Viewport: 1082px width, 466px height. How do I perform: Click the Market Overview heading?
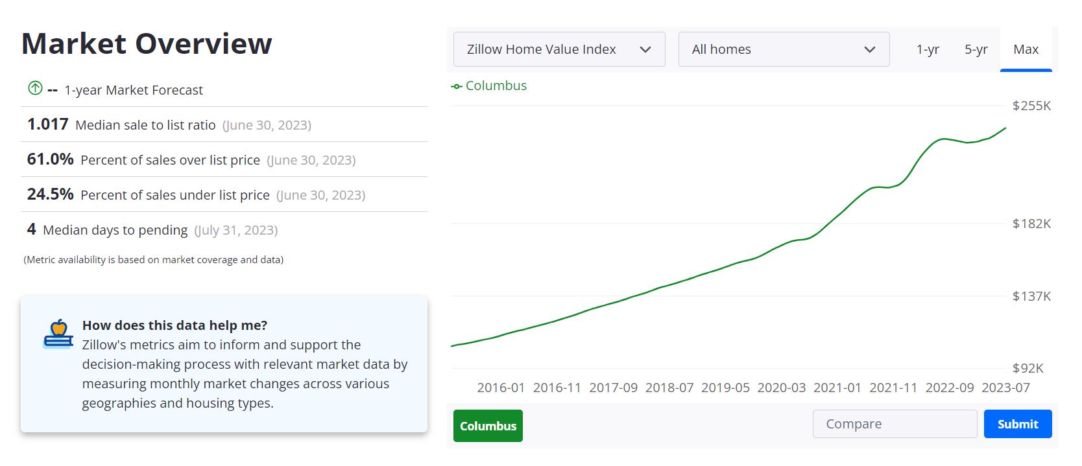point(147,43)
